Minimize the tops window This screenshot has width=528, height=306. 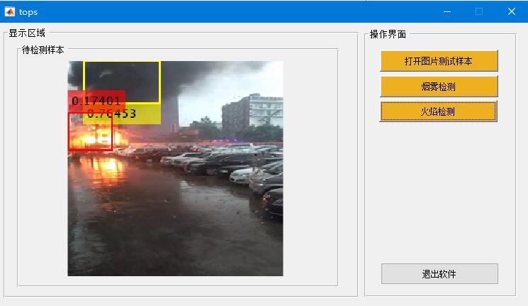[x=447, y=12]
